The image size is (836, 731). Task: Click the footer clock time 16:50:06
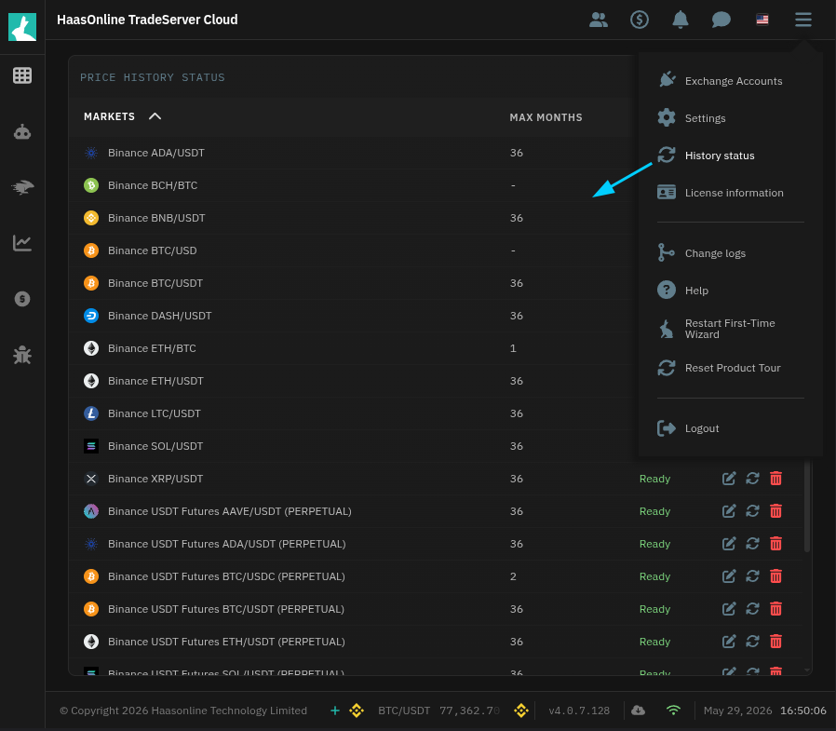click(x=802, y=711)
